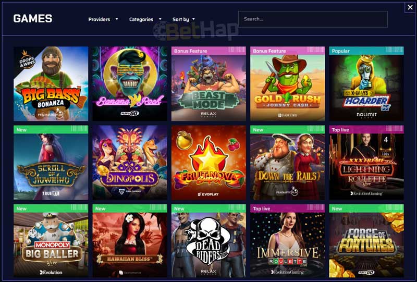Screen dimensions: 417x282
Task: Open Immersive Roulette live game
Action: [288, 241]
